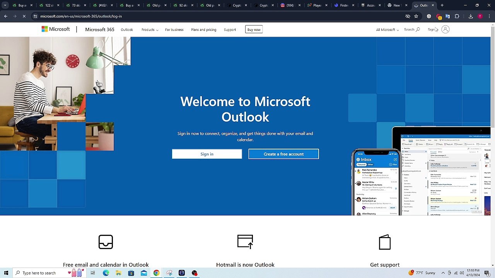Open Plans and pricing
The height and width of the screenshot is (278, 495).
coord(204,30)
